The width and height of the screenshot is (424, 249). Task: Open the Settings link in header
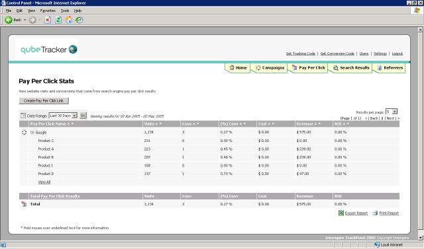[x=380, y=53]
